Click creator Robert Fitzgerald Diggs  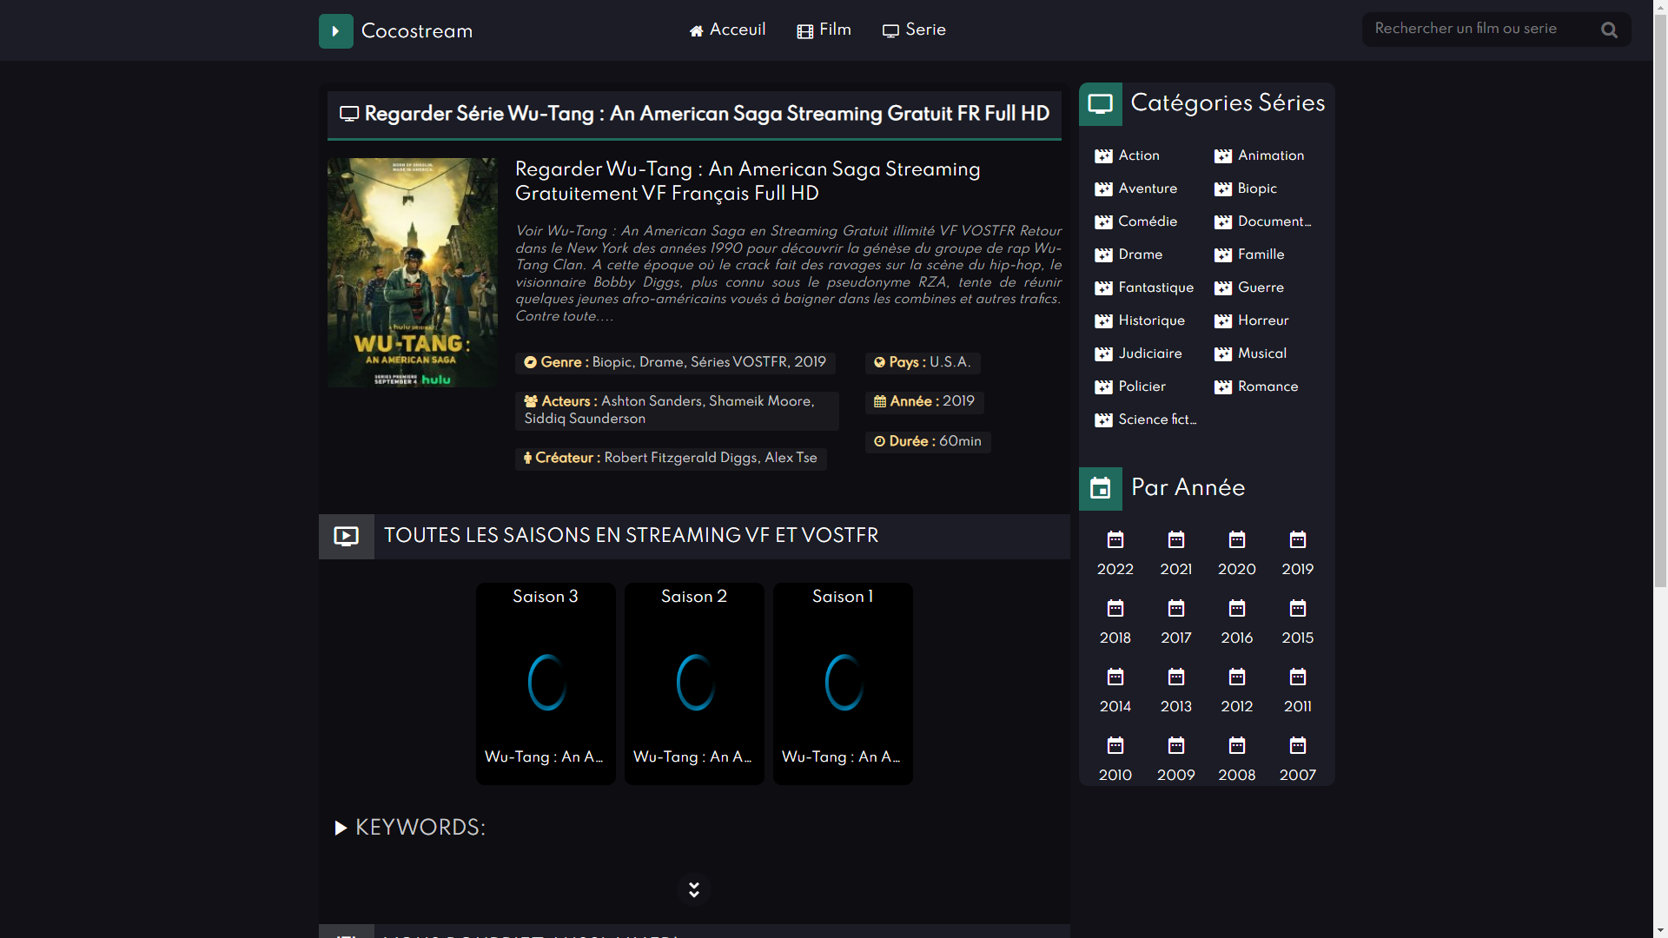point(681,458)
